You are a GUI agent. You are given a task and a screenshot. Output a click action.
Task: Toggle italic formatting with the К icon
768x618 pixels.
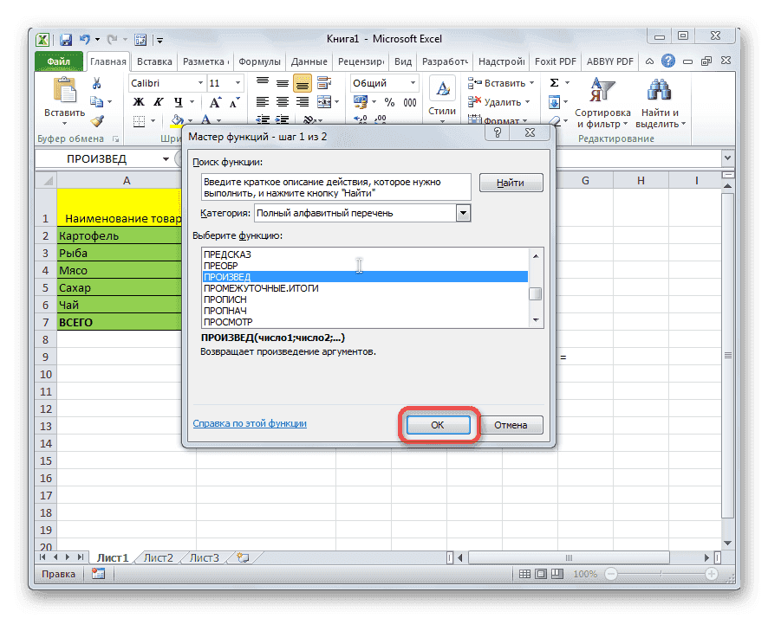pos(157,100)
